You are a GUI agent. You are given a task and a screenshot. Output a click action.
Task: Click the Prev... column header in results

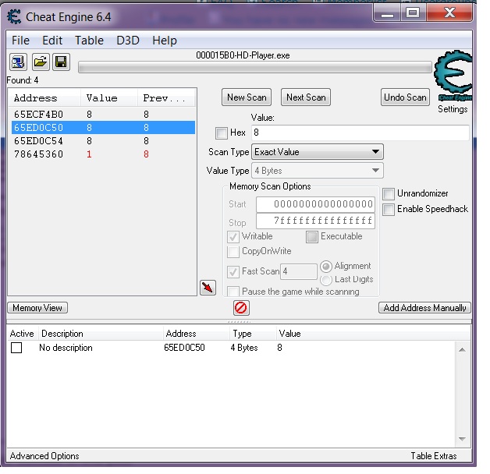coord(166,98)
